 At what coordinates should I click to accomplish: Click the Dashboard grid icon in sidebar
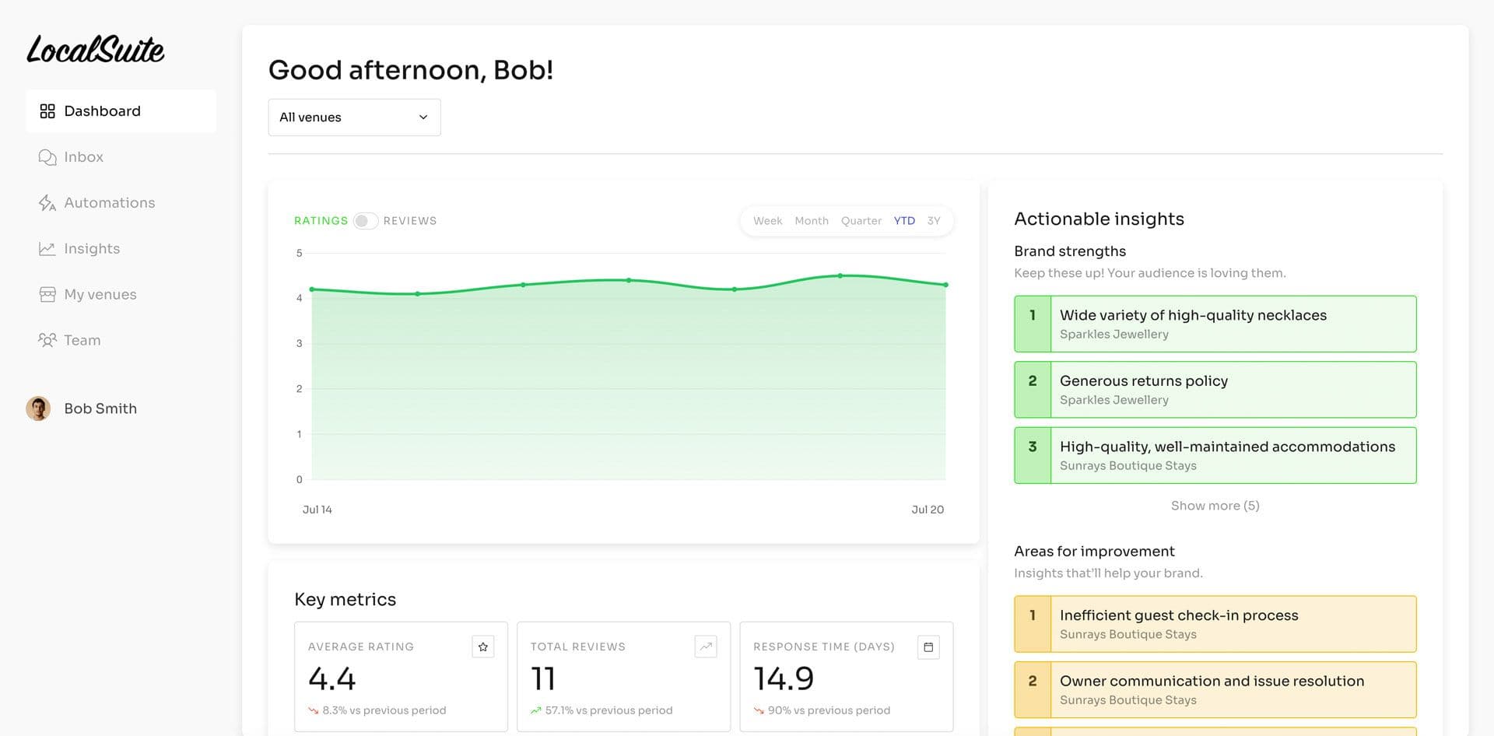[47, 111]
